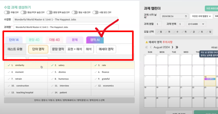Jump forward with the double right arrow
Image resolution: width=218 pixels, height=114 pixels.
click(177, 47)
